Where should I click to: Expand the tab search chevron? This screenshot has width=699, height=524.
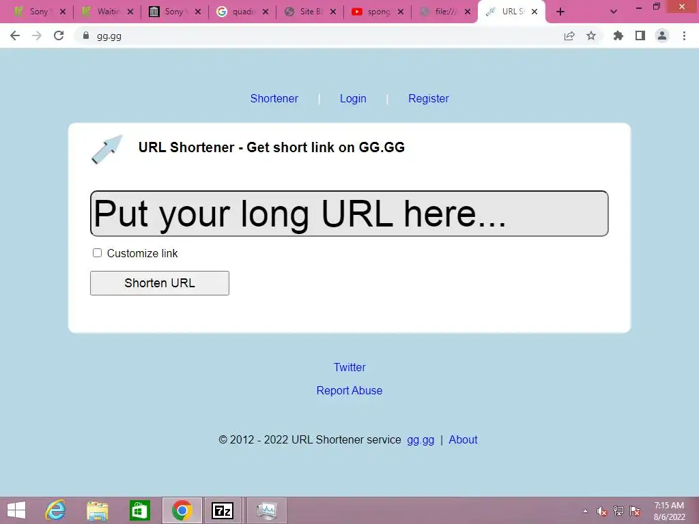pos(614,12)
